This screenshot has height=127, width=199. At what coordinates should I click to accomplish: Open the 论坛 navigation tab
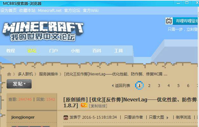tap(32, 51)
